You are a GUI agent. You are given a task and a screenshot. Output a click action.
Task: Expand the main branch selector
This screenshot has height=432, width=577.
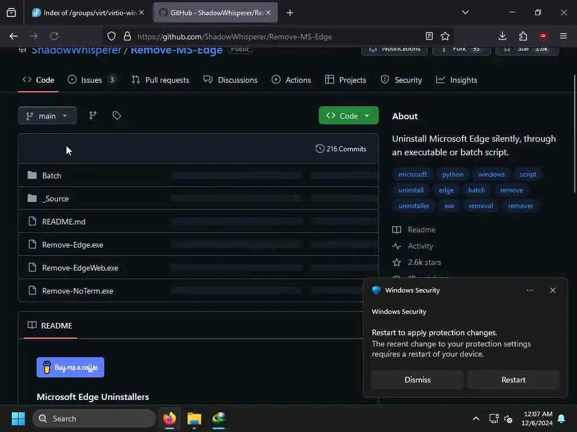tap(47, 116)
